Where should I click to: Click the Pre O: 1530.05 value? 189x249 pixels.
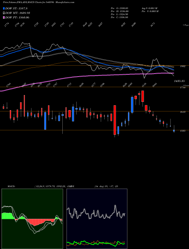pos(119,8)
